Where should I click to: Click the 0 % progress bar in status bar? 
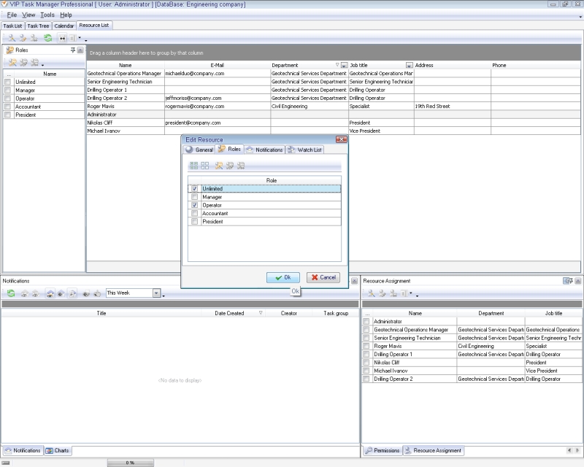point(131,463)
